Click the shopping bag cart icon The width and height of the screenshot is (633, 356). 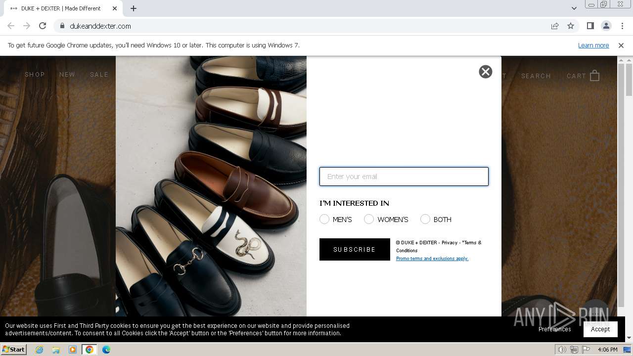[595, 76]
